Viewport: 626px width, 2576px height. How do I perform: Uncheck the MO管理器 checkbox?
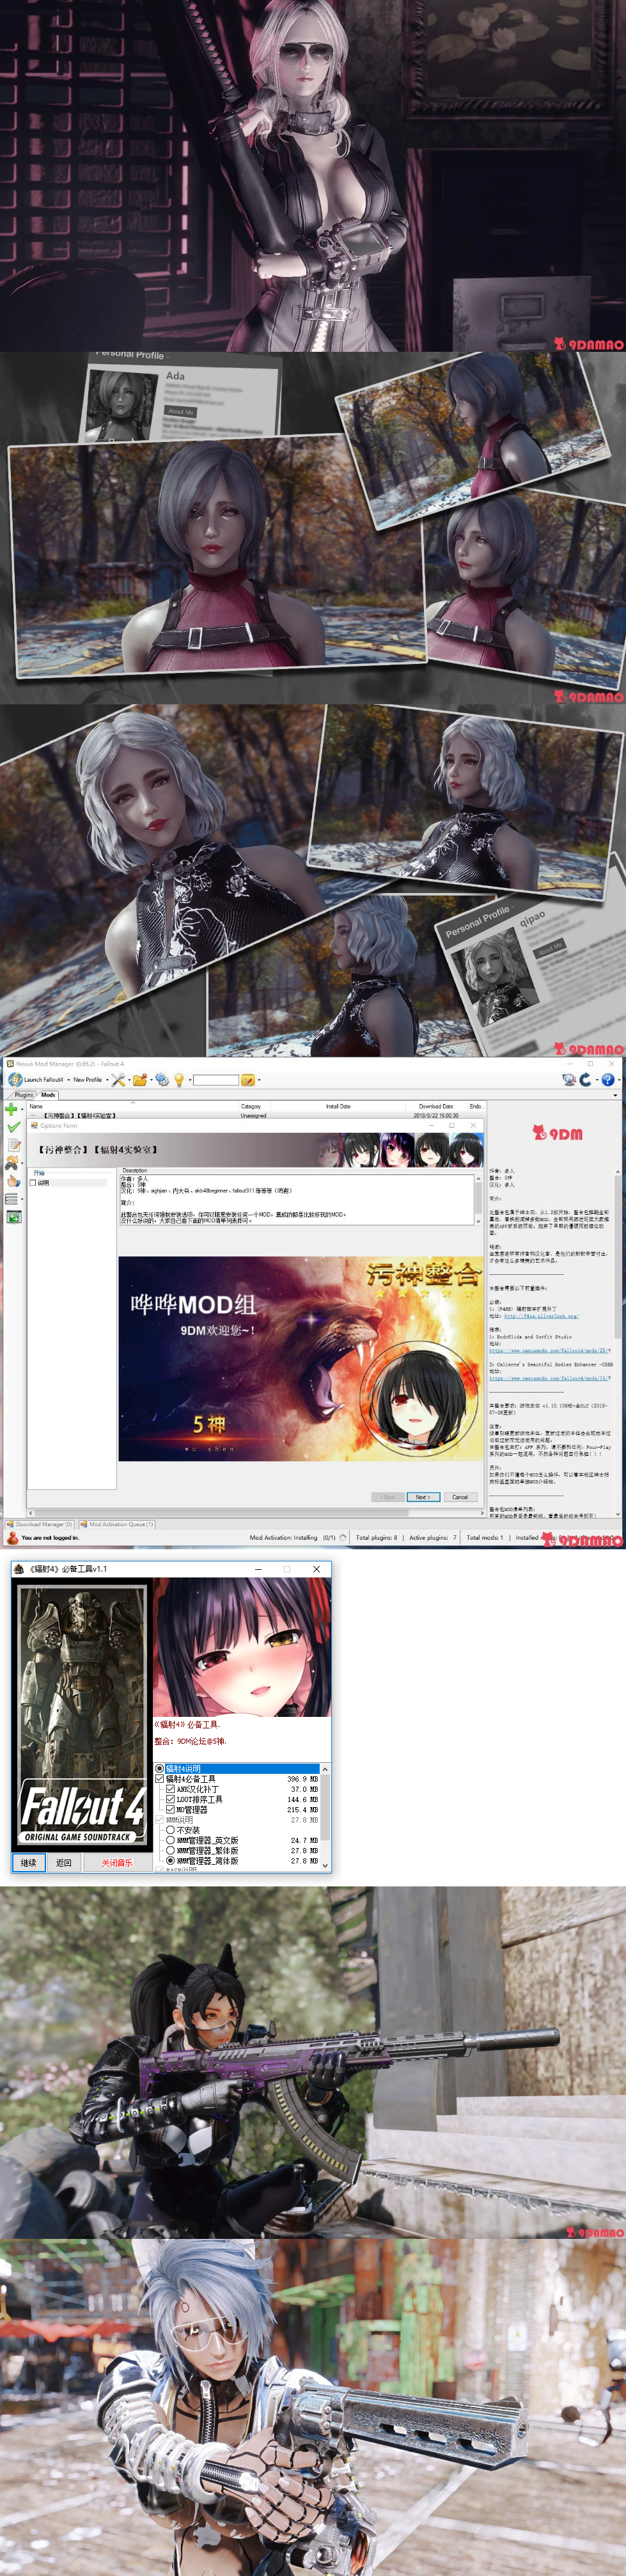(171, 1809)
